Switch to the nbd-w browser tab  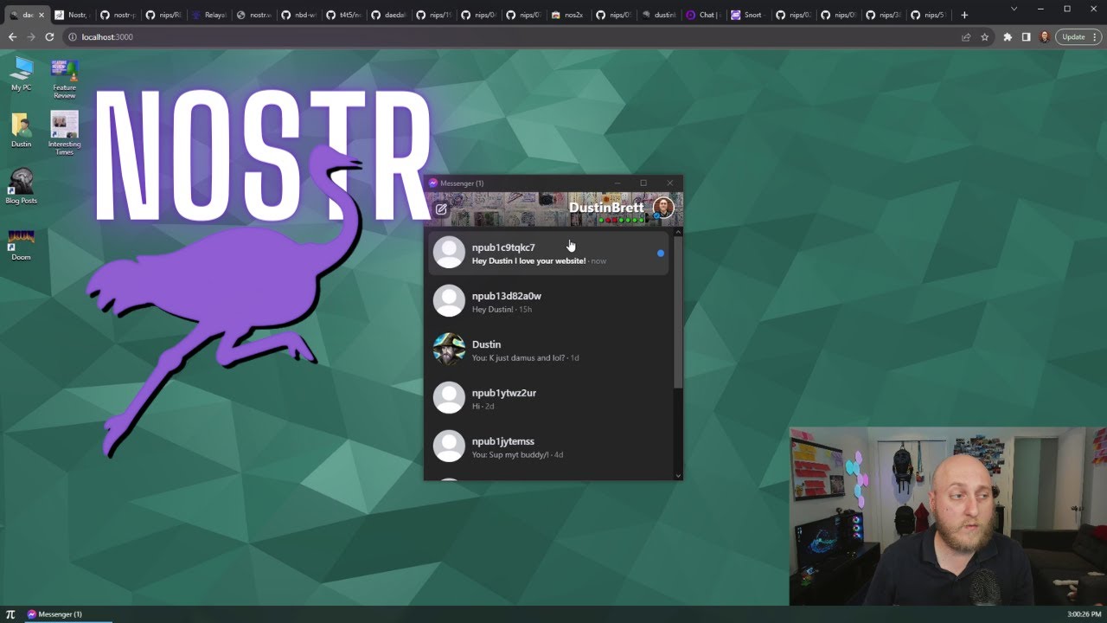coord(298,15)
